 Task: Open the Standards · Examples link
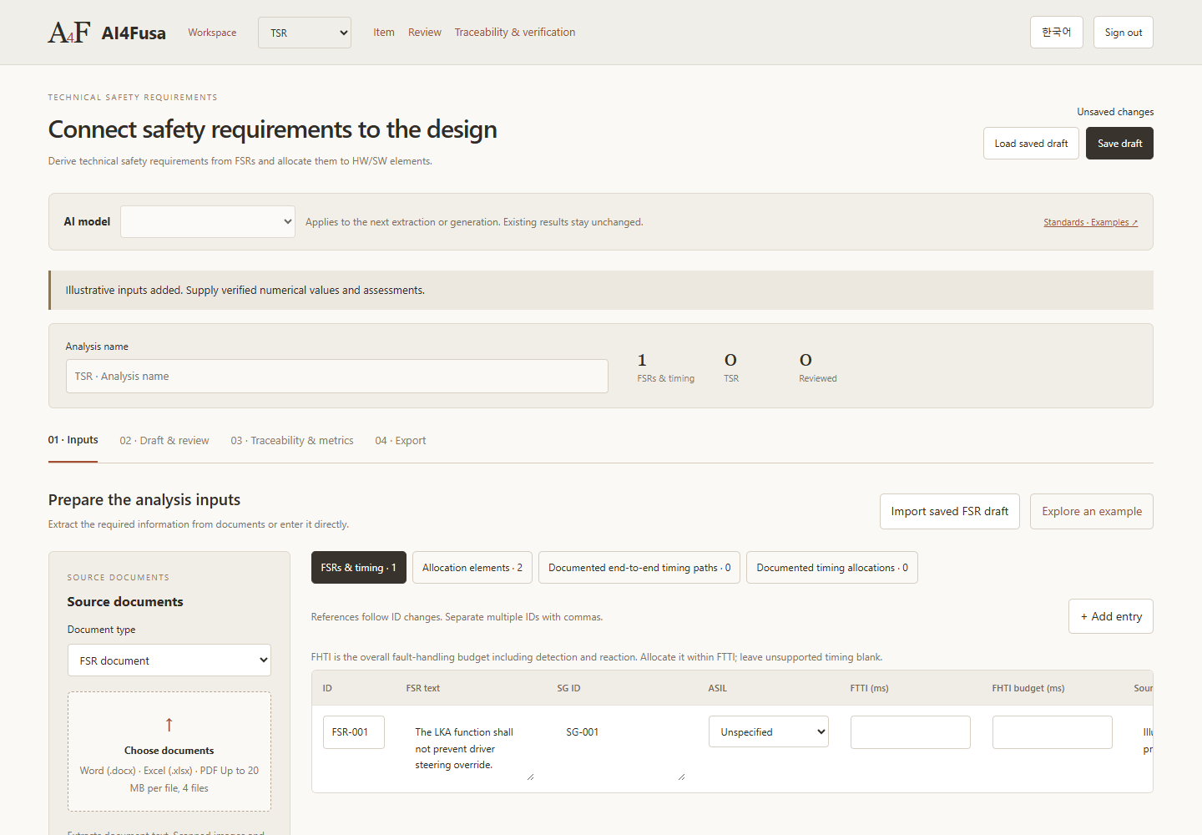click(1090, 222)
